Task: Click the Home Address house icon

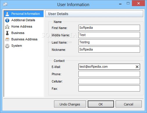Action: pos(7,27)
